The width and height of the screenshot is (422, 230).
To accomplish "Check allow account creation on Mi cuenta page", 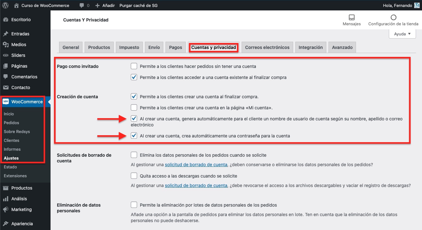I will click(134, 107).
